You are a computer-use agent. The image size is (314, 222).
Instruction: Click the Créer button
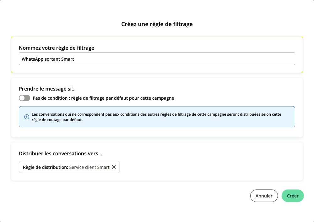[x=293, y=196]
